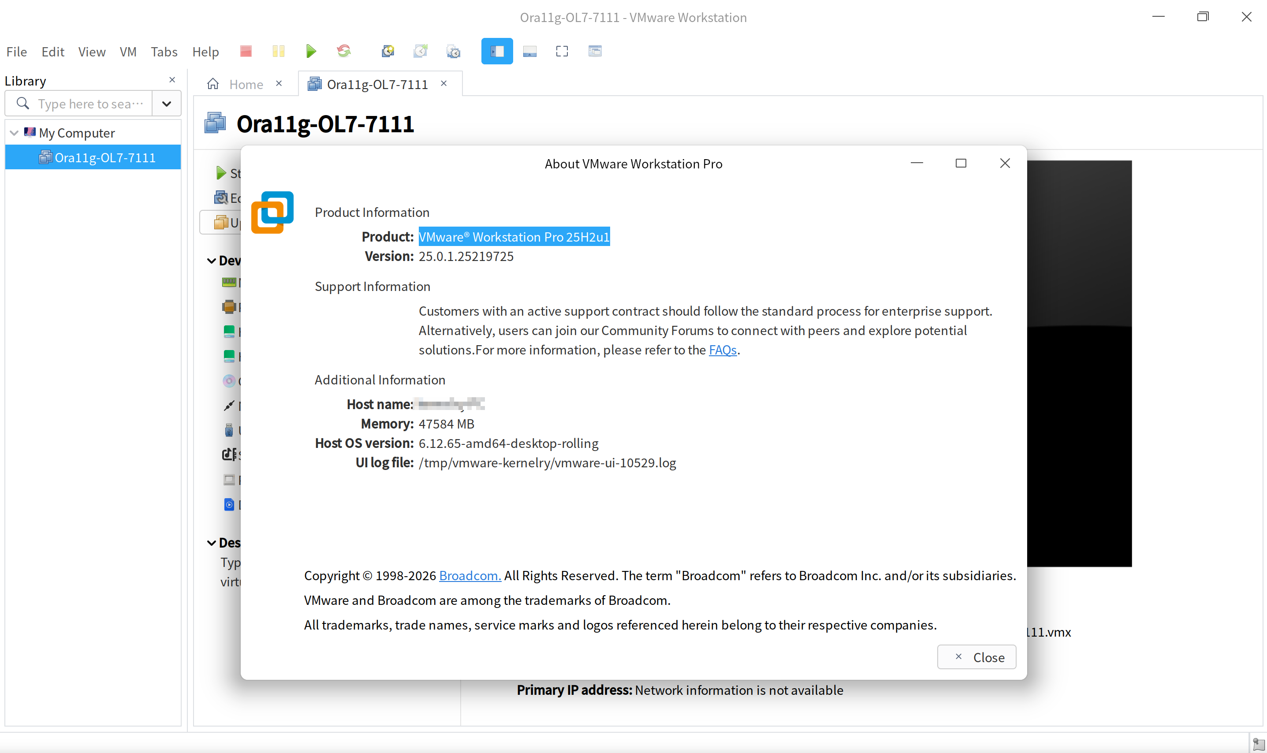Collapse the My Computer tree node
The image size is (1267, 753).
point(14,133)
